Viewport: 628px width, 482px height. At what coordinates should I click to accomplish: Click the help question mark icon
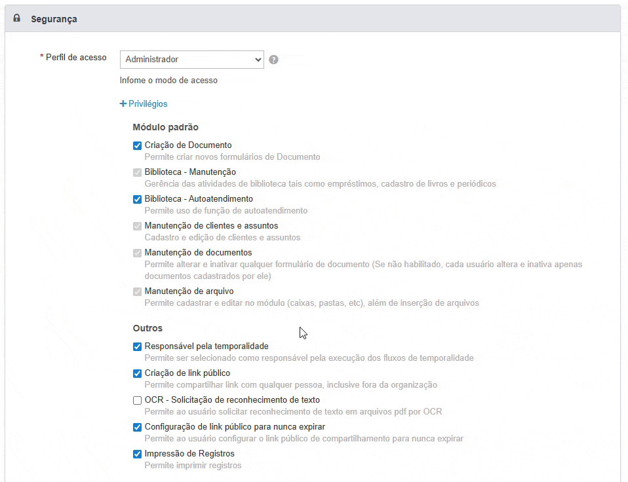pos(274,60)
